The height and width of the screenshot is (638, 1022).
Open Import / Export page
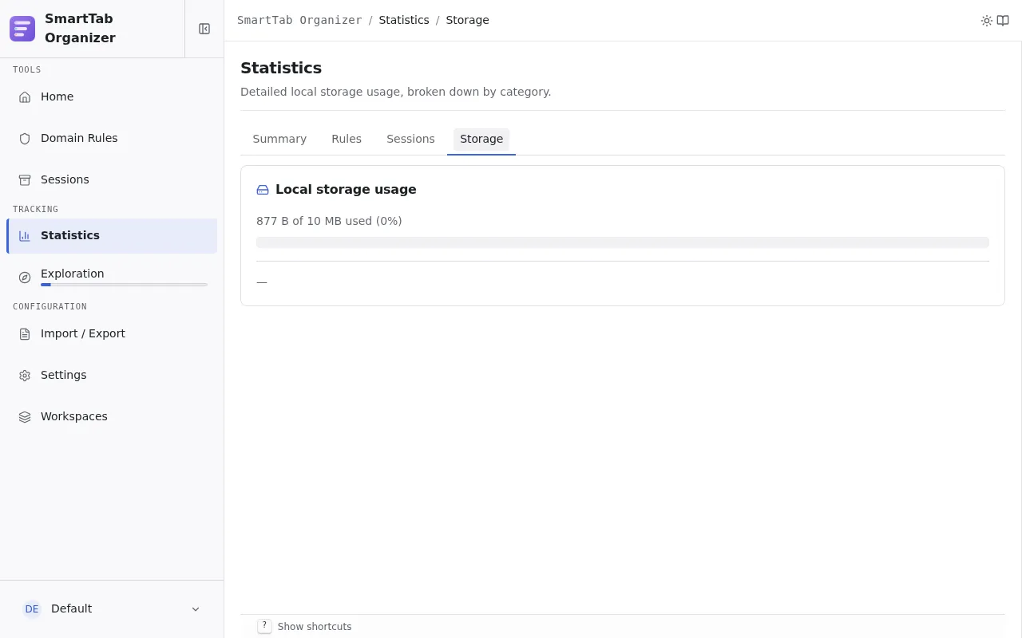(112, 334)
